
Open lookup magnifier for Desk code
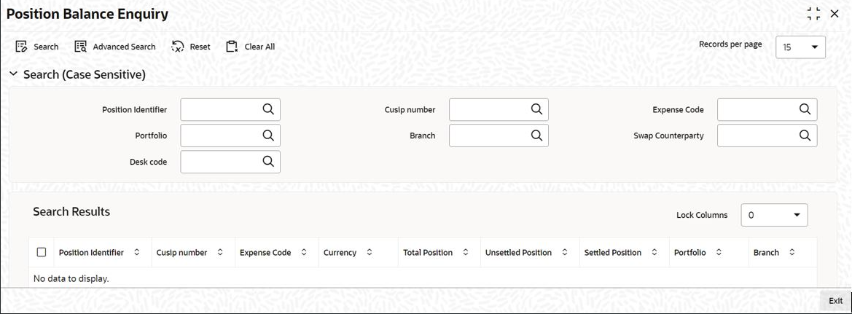pos(268,161)
